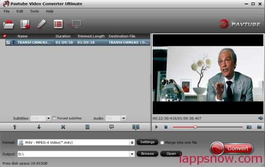Screen dimensions: 265x167
Task: Click the add video filmstrip icon
Action: (x=25, y=25)
